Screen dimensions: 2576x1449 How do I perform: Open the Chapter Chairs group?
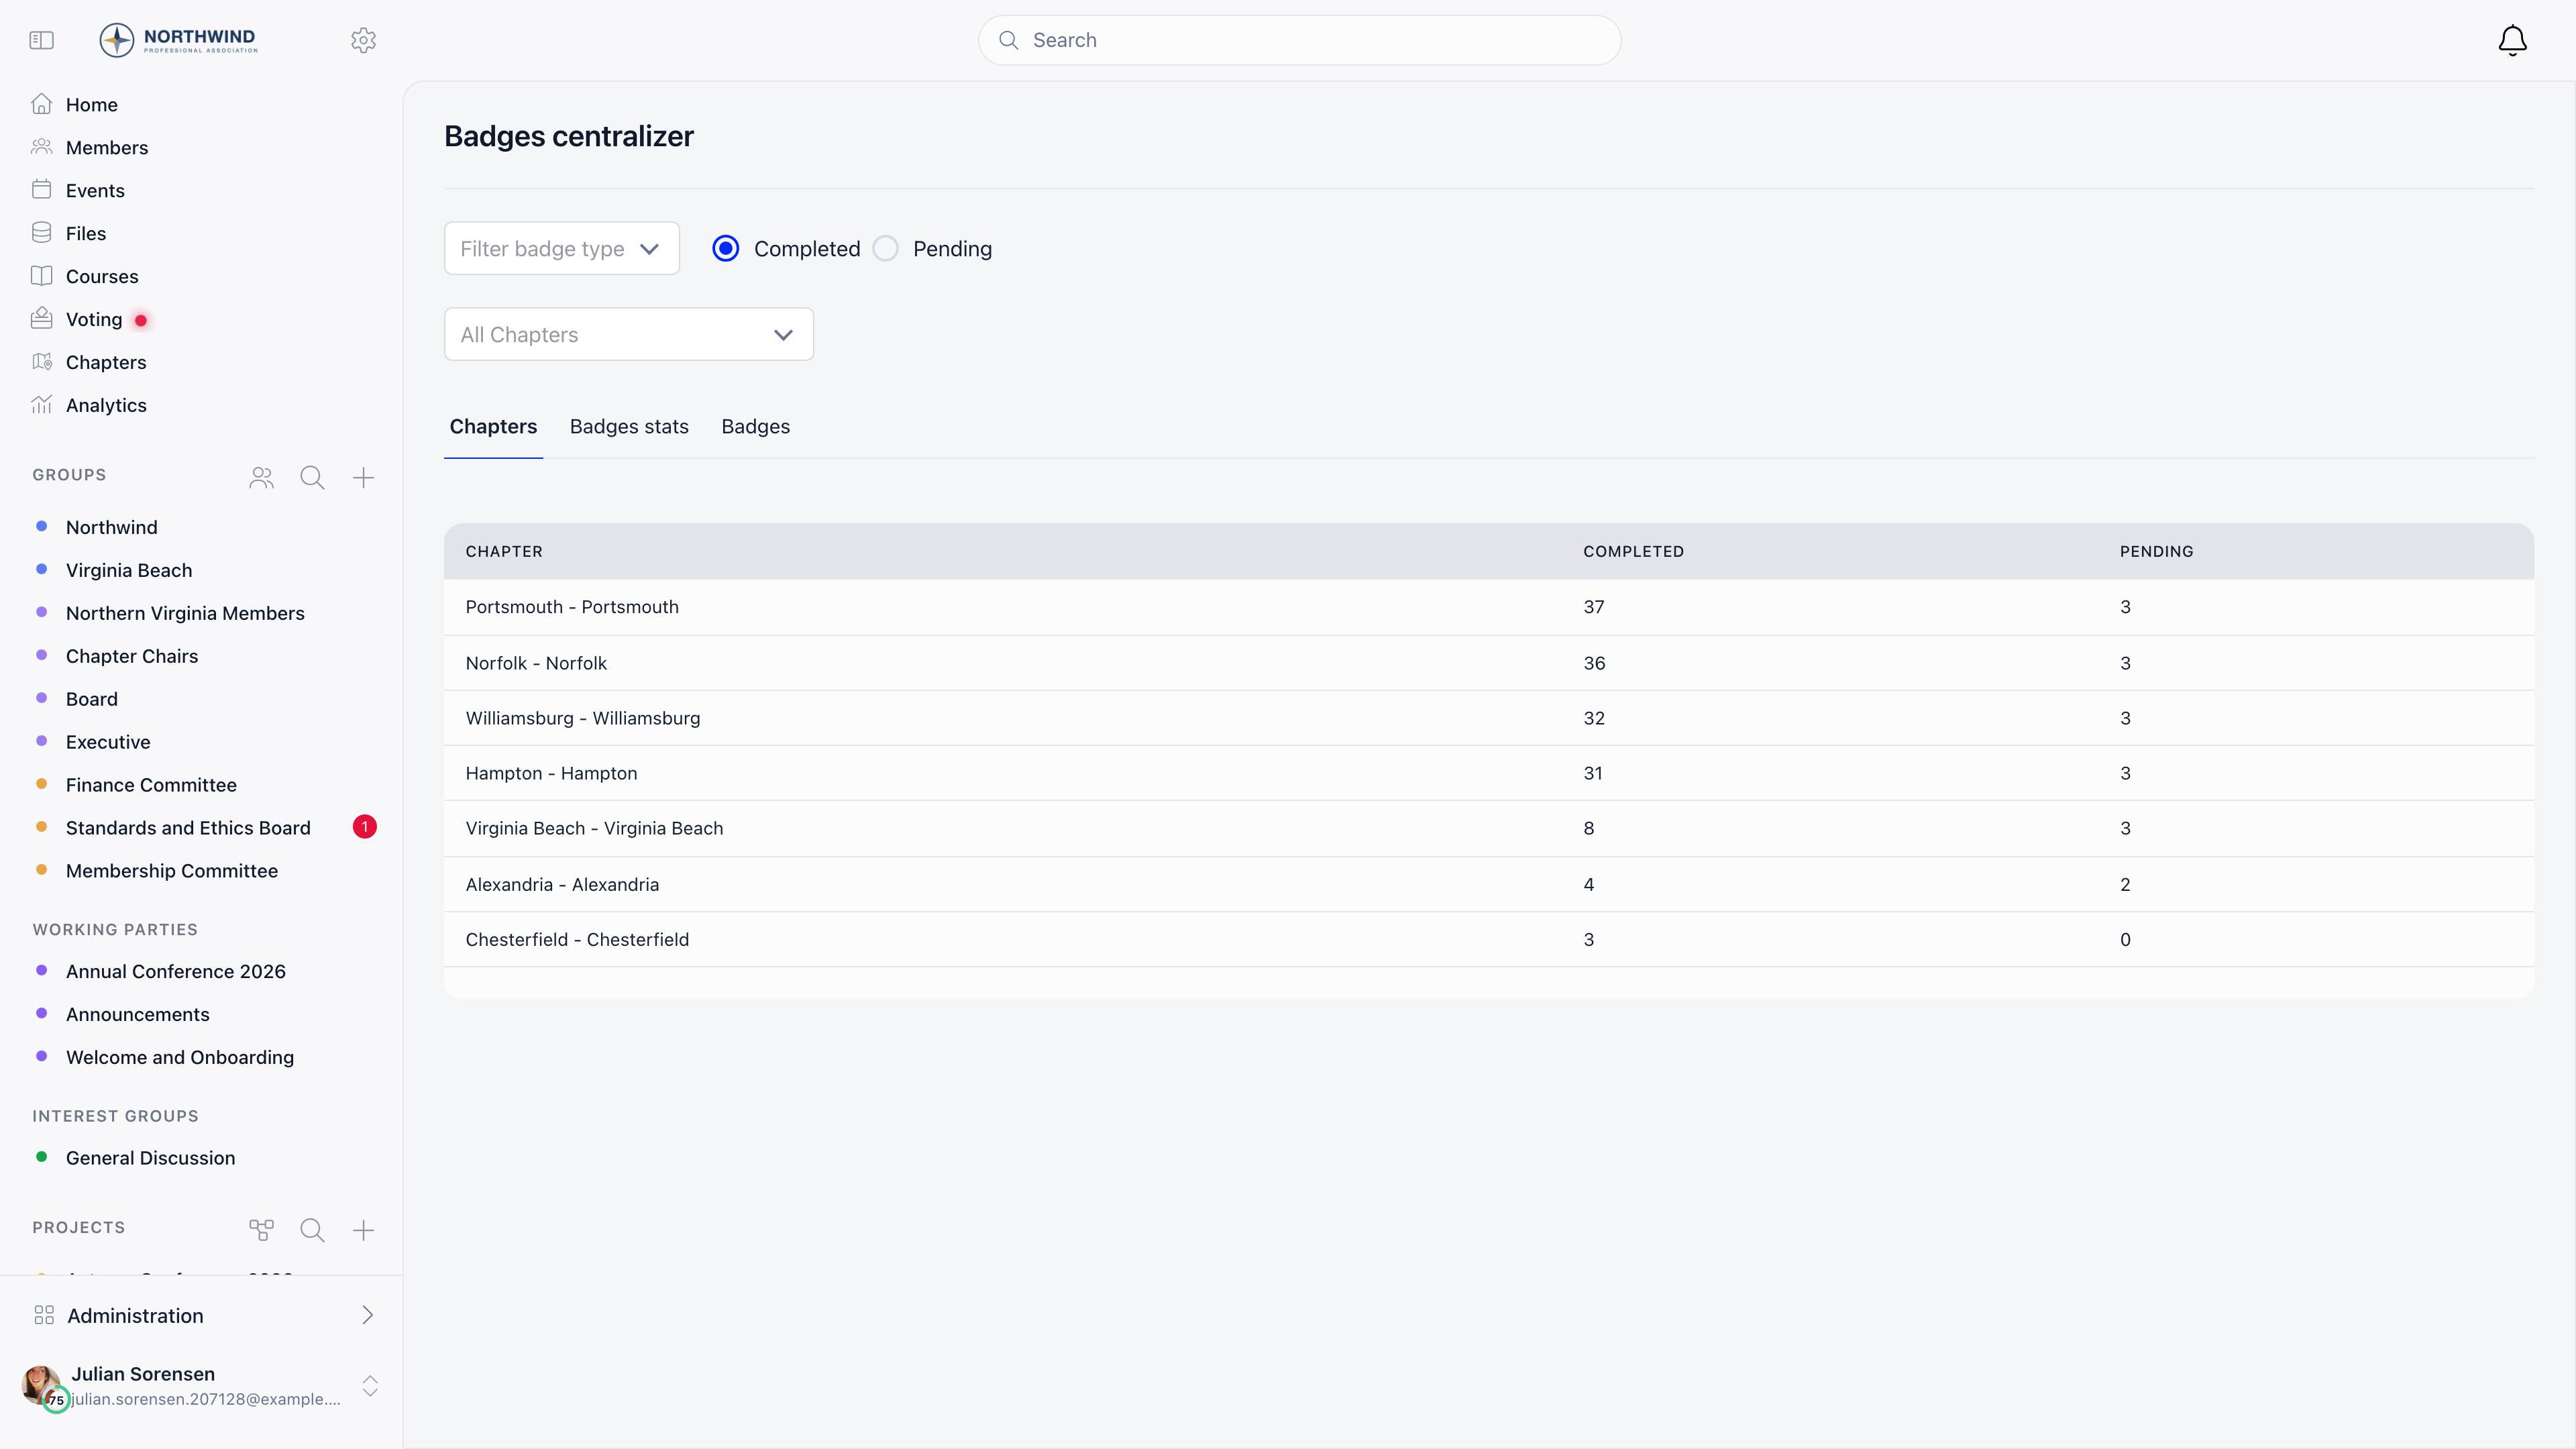(132, 656)
